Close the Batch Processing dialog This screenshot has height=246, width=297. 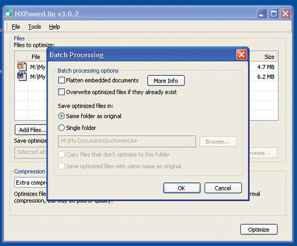coord(241,55)
